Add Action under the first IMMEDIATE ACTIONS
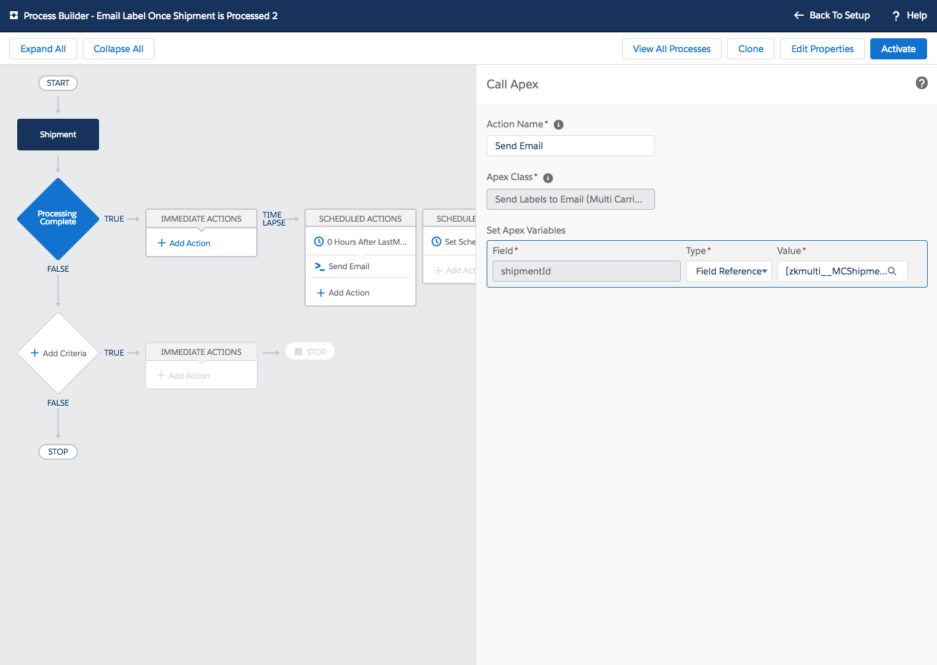 [184, 243]
